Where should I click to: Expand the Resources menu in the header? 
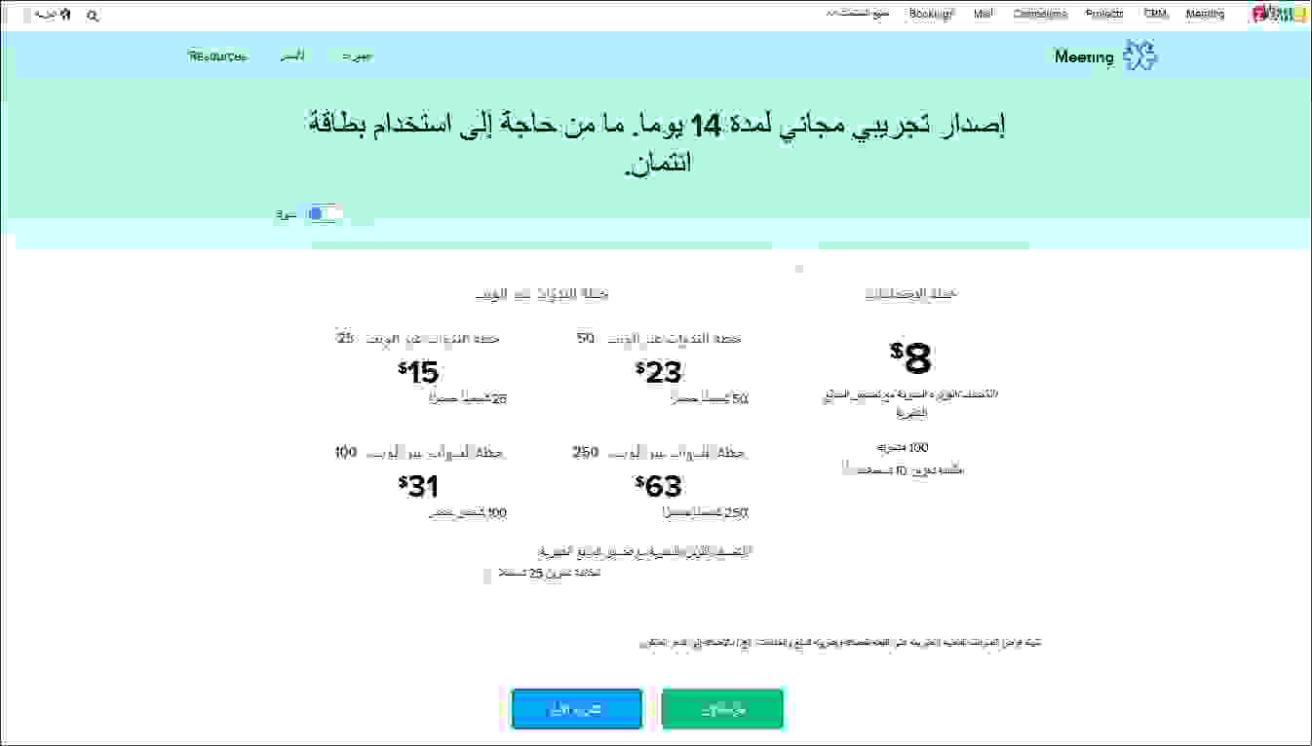click(x=216, y=56)
